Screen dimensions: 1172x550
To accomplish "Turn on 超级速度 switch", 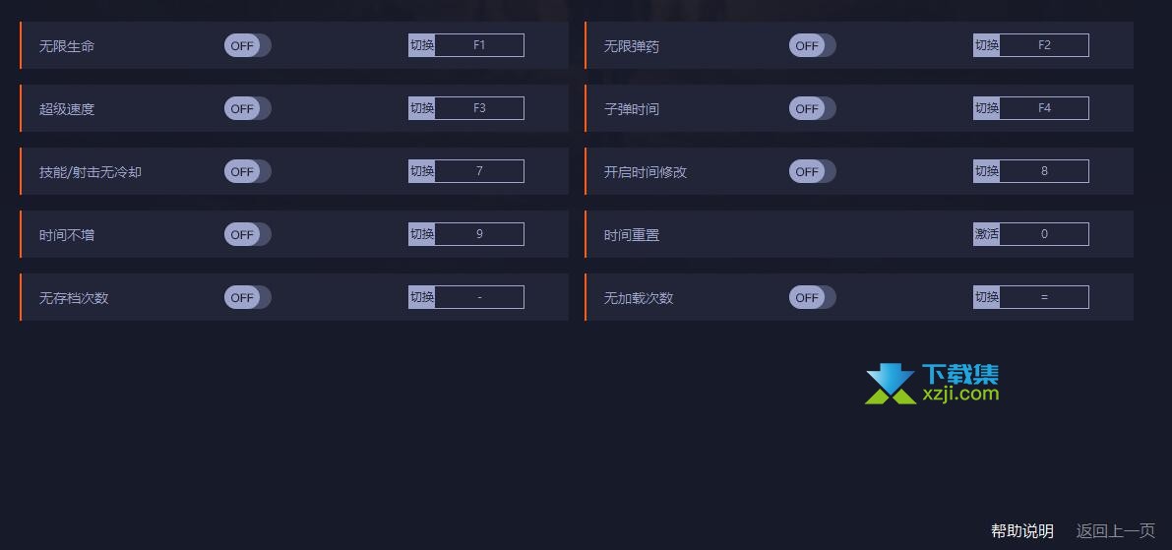I will pos(247,108).
